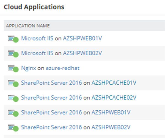Click the Microsoft IIS on AZSHPWEB01V status icon

[x=13, y=39]
